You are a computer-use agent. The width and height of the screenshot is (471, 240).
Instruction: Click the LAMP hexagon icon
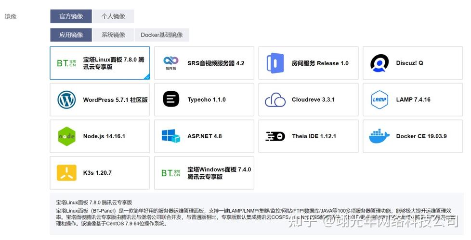tap(379, 100)
